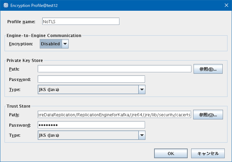This screenshot has width=232, height=162.
Task: Click the キャンセル cancel button
Action: pos(208,153)
